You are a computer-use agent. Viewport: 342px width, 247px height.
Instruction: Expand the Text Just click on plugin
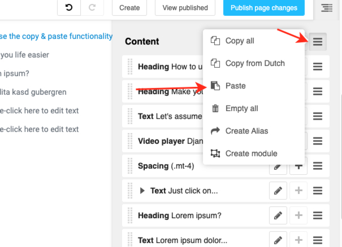(142, 191)
